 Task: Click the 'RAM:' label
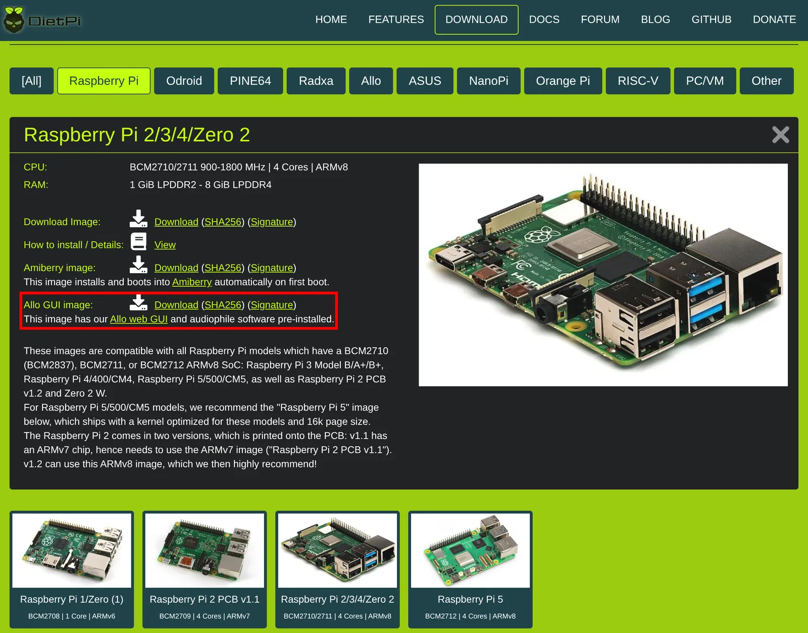pos(36,185)
